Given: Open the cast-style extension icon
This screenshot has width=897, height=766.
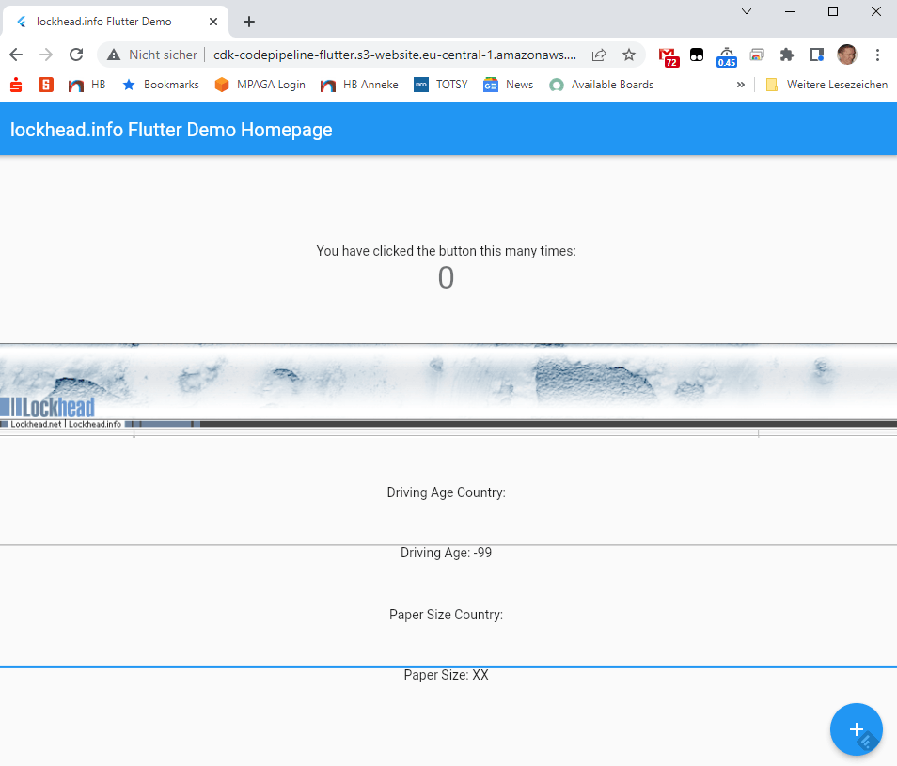Looking at the screenshot, I should pyautogui.click(x=757, y=55).
